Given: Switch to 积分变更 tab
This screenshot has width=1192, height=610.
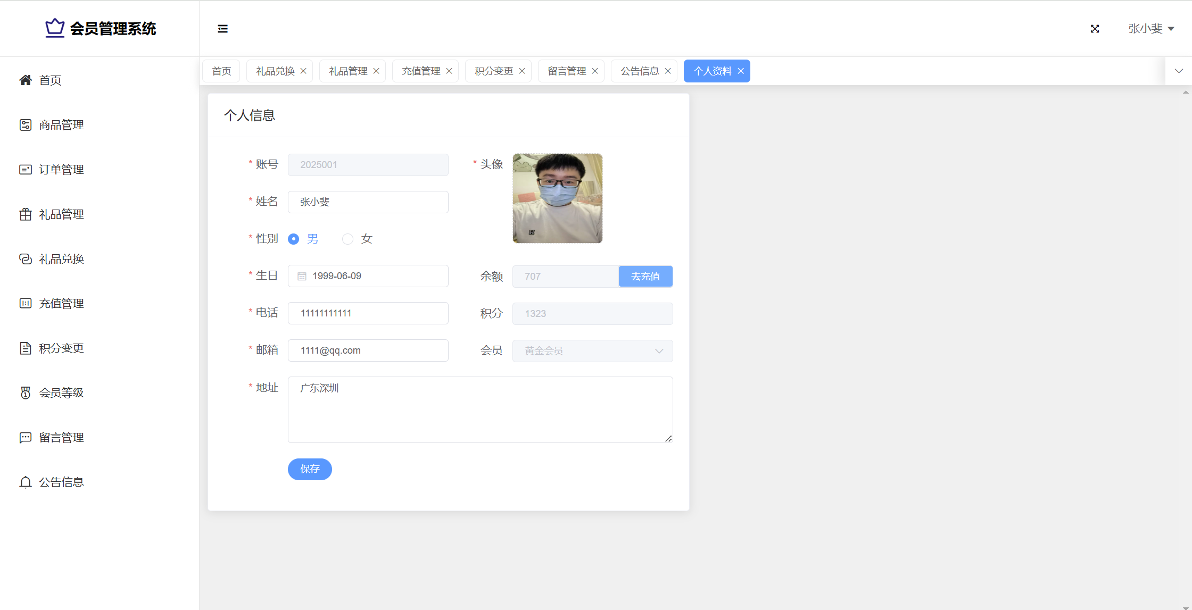Looking at the screenshot, I should pos(493,71).
